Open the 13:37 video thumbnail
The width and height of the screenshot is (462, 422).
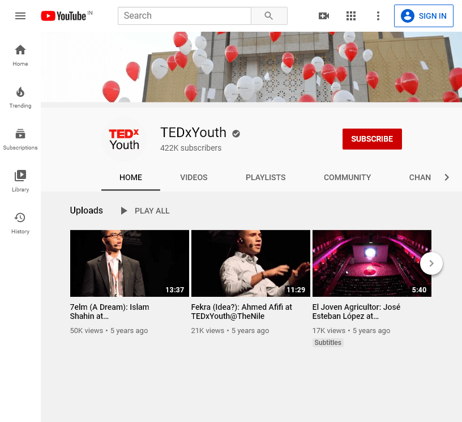[x=130, y=263]
